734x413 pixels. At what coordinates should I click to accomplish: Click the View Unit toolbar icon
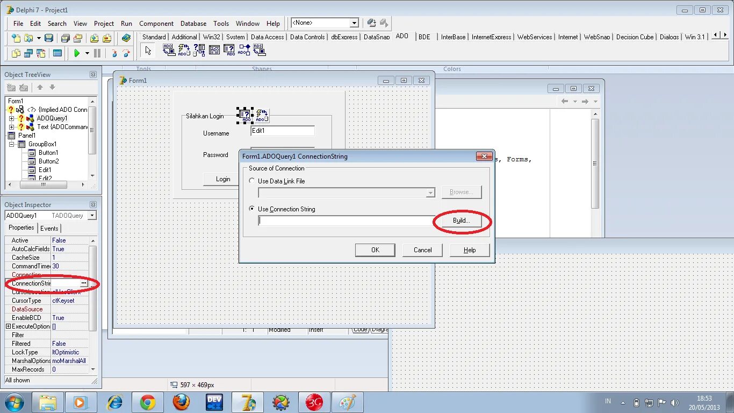click(x=16, y=53)
